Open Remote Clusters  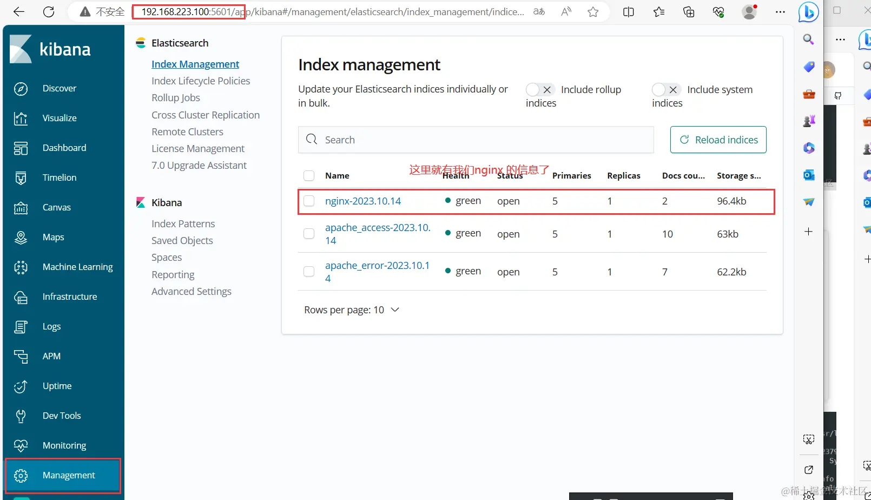[x=187, y=131]
